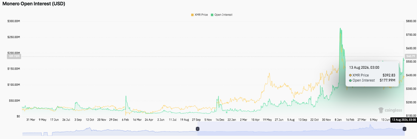Click the coinglass watermark logo
Image resolution: width=417 pixels, height=139 pixels.
tap(390, 110)
